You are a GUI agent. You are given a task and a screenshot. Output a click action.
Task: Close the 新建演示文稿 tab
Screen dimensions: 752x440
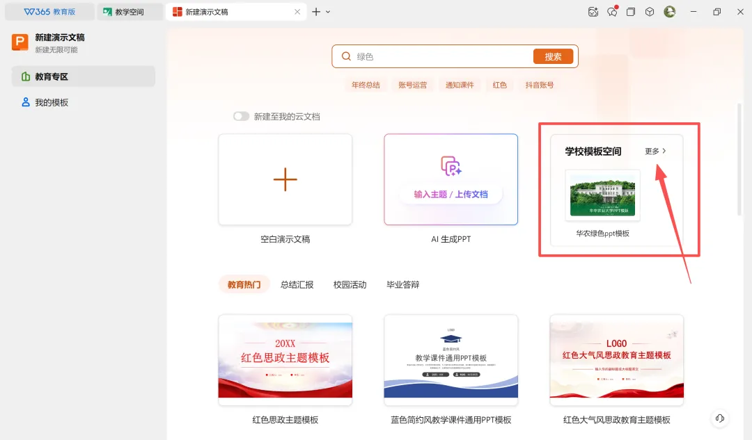(297, 12)
